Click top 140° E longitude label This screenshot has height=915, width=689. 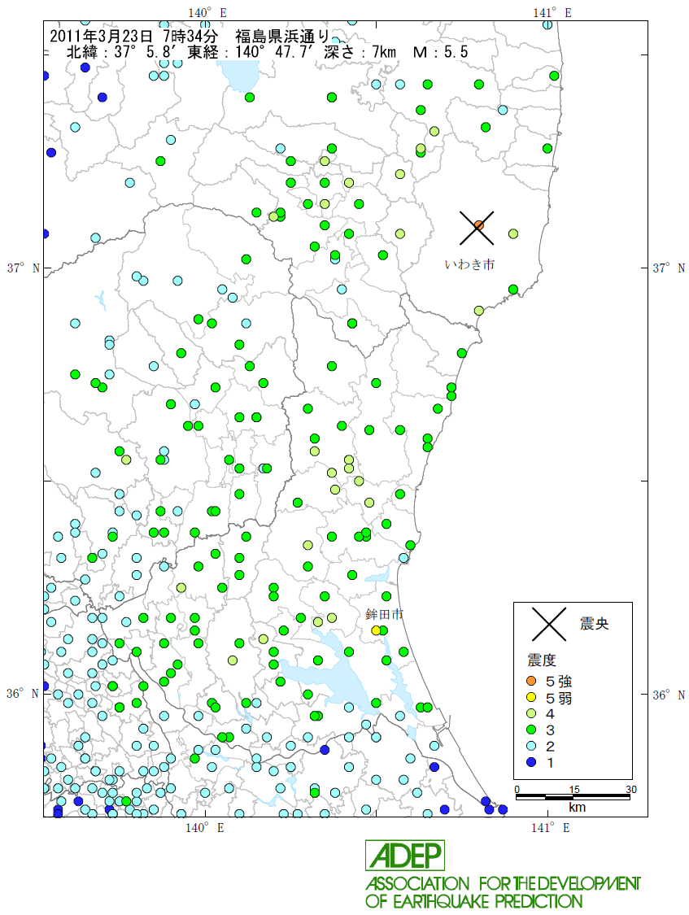pyautogui.click(x=207, y=13)
